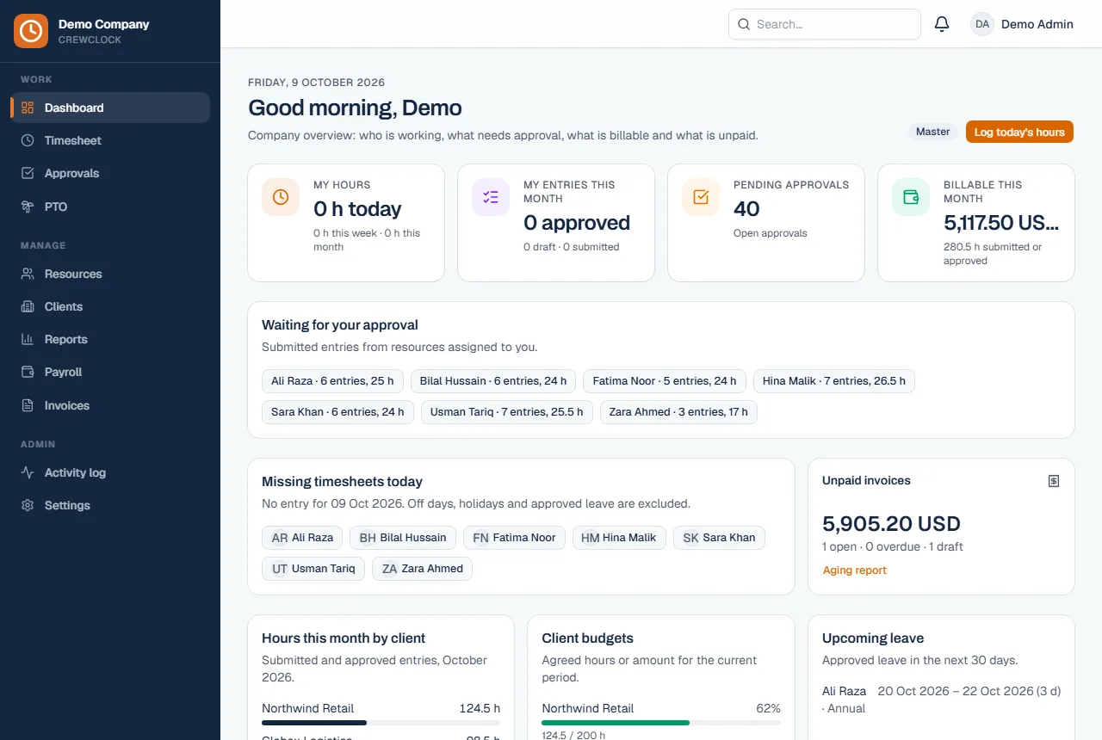Select the Ali Raza 6 entries, 25 h chip

pyautogui.click(x=332, y=381)
